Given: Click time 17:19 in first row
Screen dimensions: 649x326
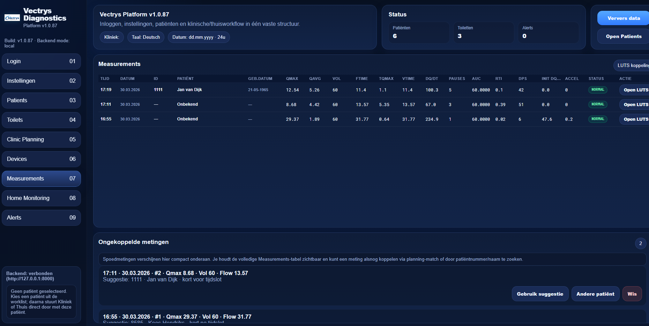Looking at the screenshot, I should click(106, 90).
